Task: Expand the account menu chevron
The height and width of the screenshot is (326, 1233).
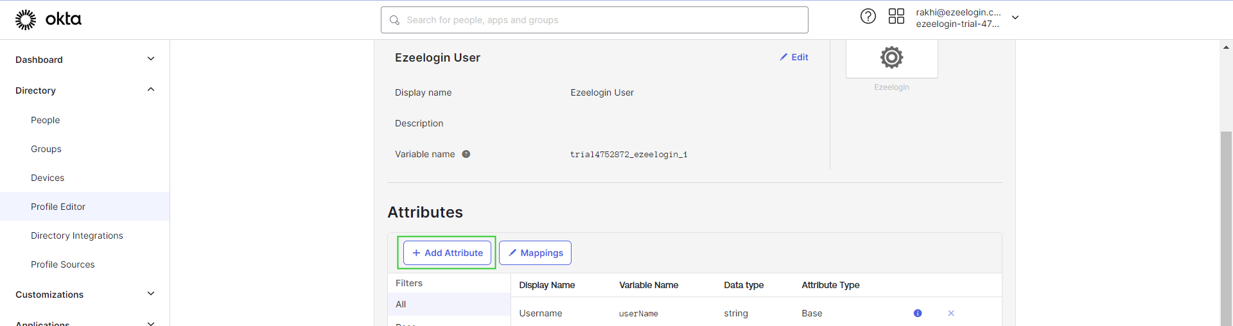Action: (1015, 17)
